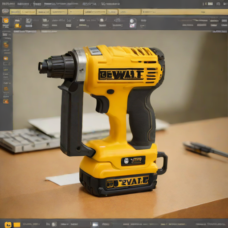Click the white-circle rounded-square toolbar icon
228x228 pixels.
tap(132, 20)
